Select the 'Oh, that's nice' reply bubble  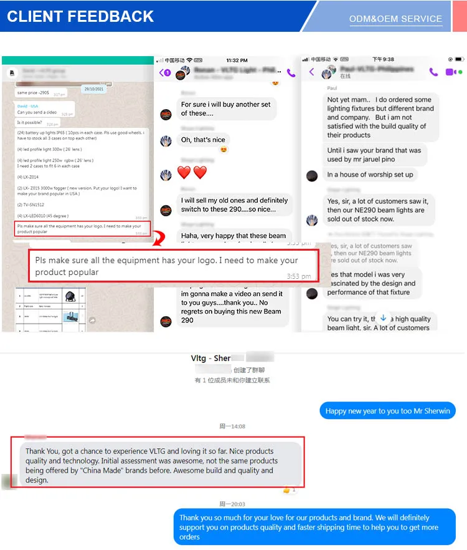(x=203, y=140)
